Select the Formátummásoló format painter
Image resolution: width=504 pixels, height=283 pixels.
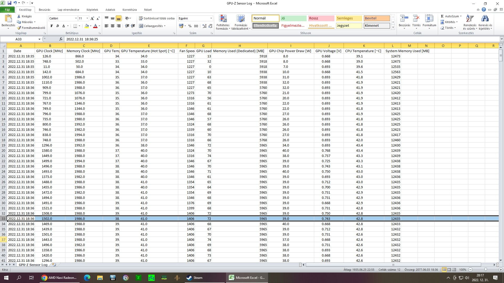(x=31, y=28)
